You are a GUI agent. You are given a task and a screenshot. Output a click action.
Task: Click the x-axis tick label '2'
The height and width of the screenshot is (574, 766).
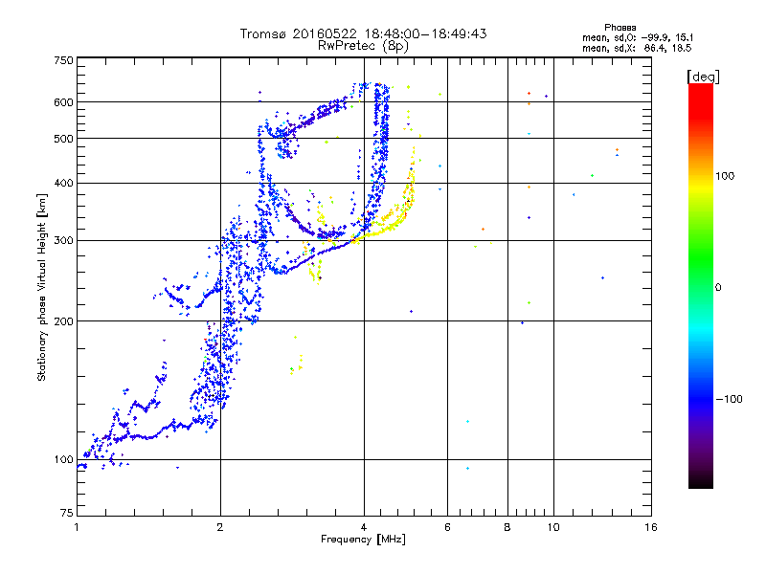point(220,527)
